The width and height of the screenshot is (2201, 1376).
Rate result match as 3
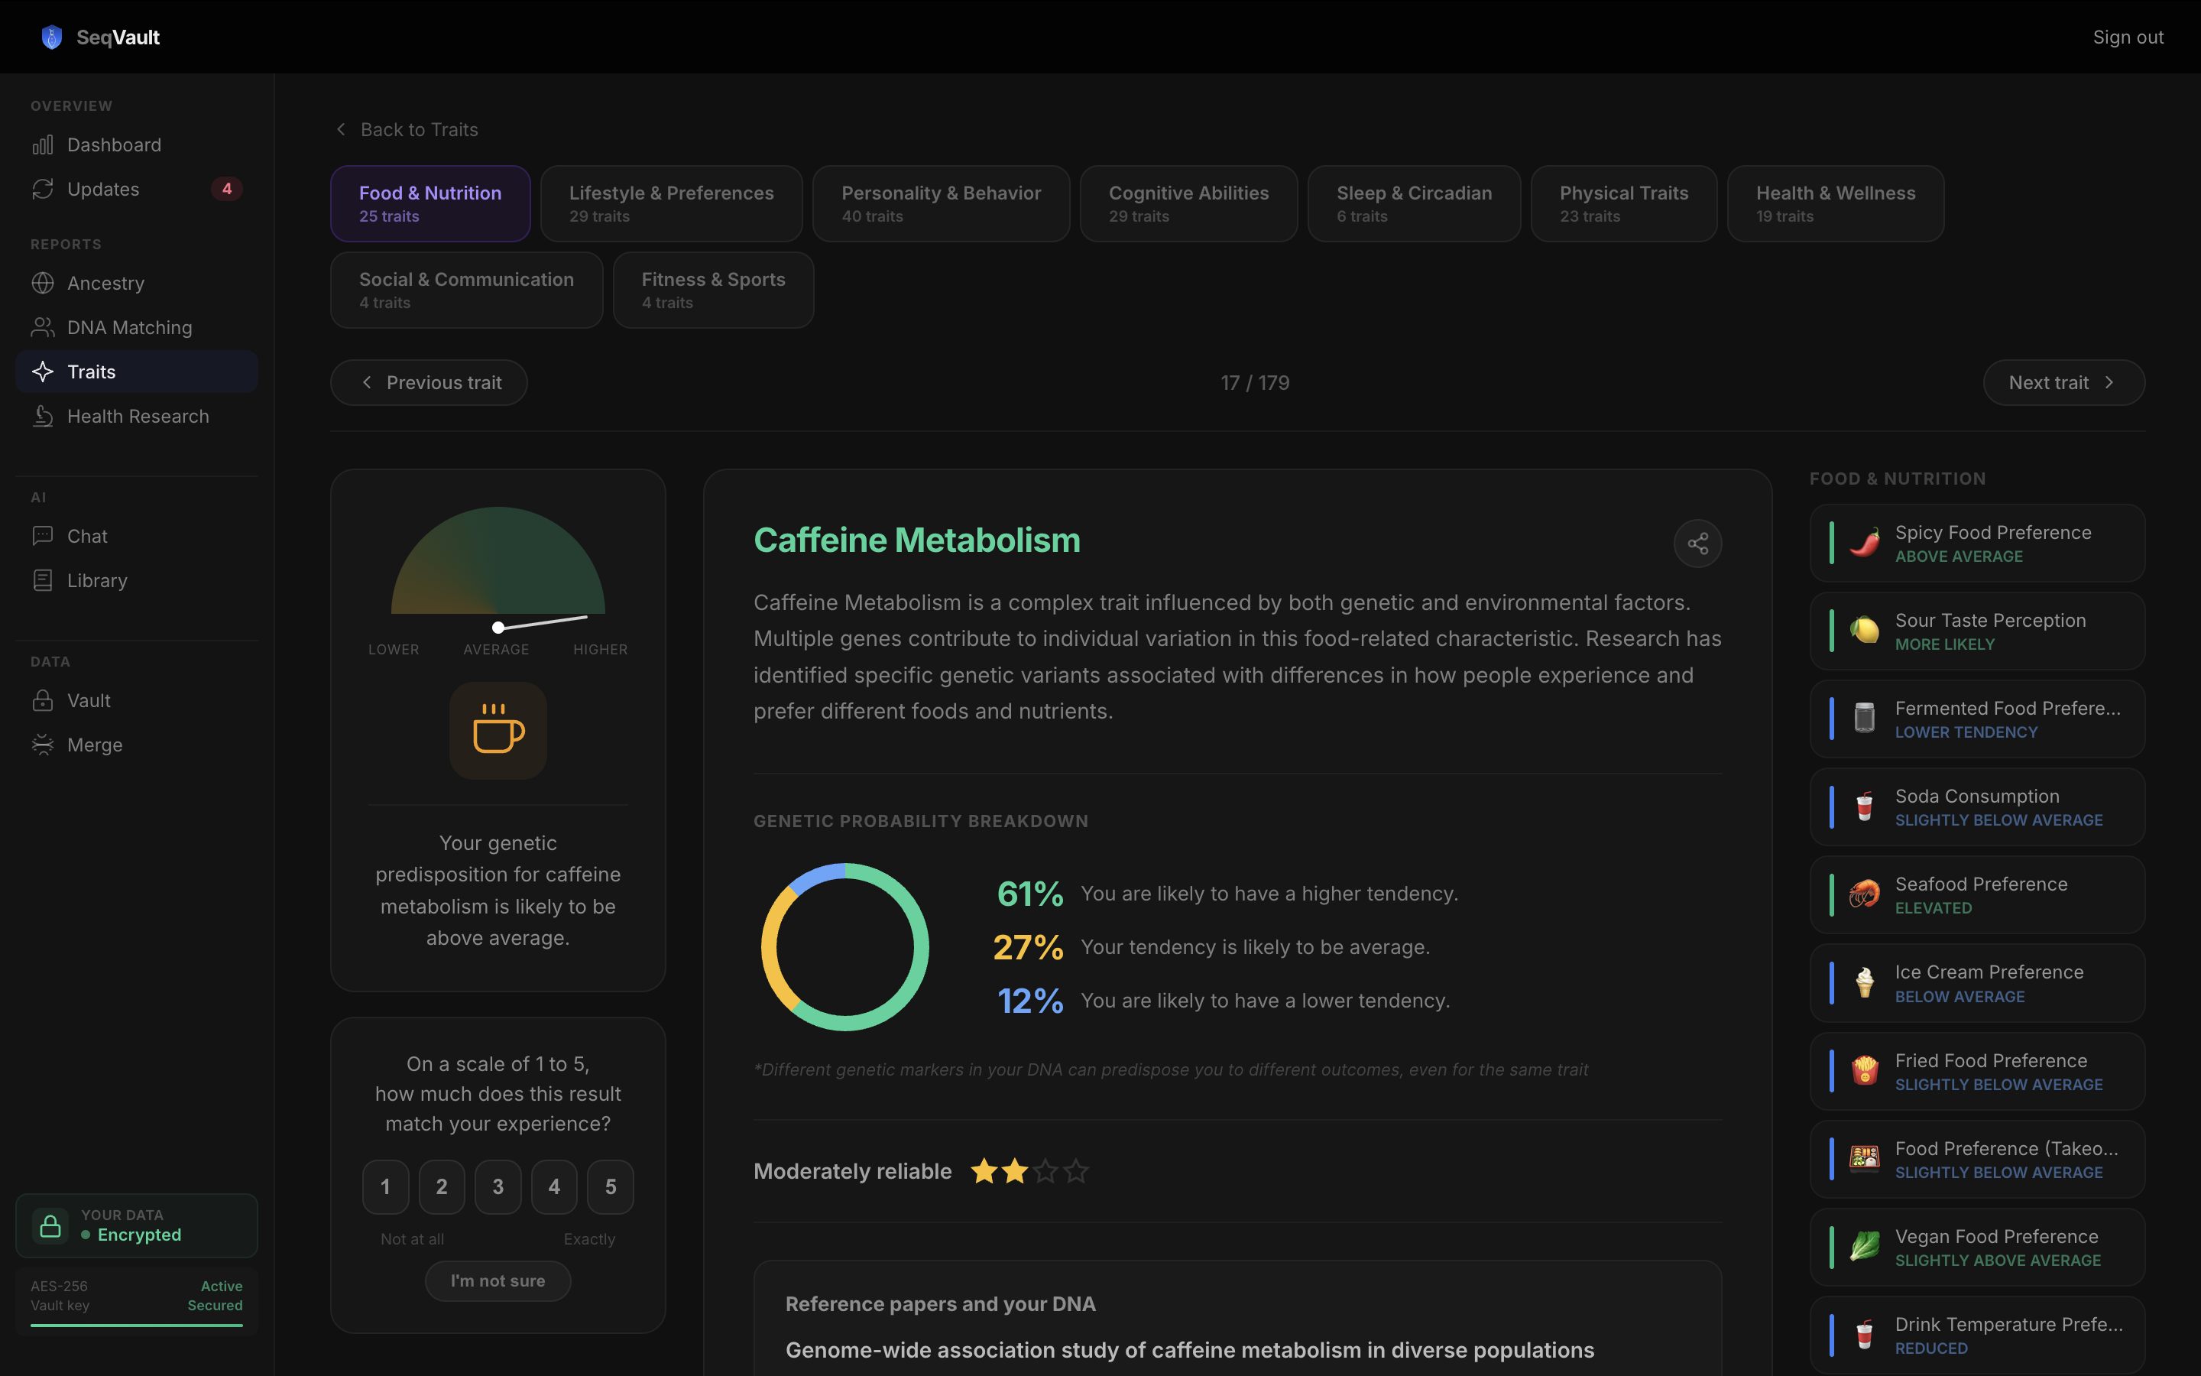498,1186
